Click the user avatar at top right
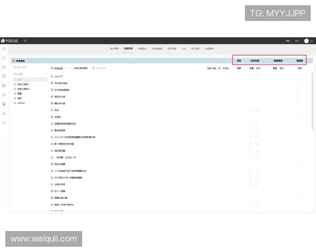Image resolution: width=316 pixels, height=252 pixels. tap(307, 40)
